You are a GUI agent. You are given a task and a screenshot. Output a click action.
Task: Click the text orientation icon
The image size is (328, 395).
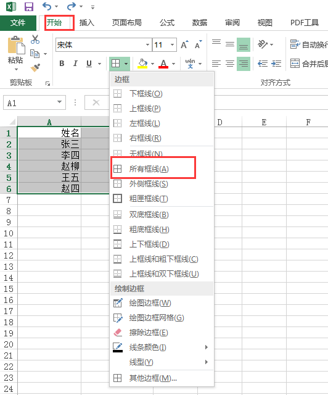(263, 44)
